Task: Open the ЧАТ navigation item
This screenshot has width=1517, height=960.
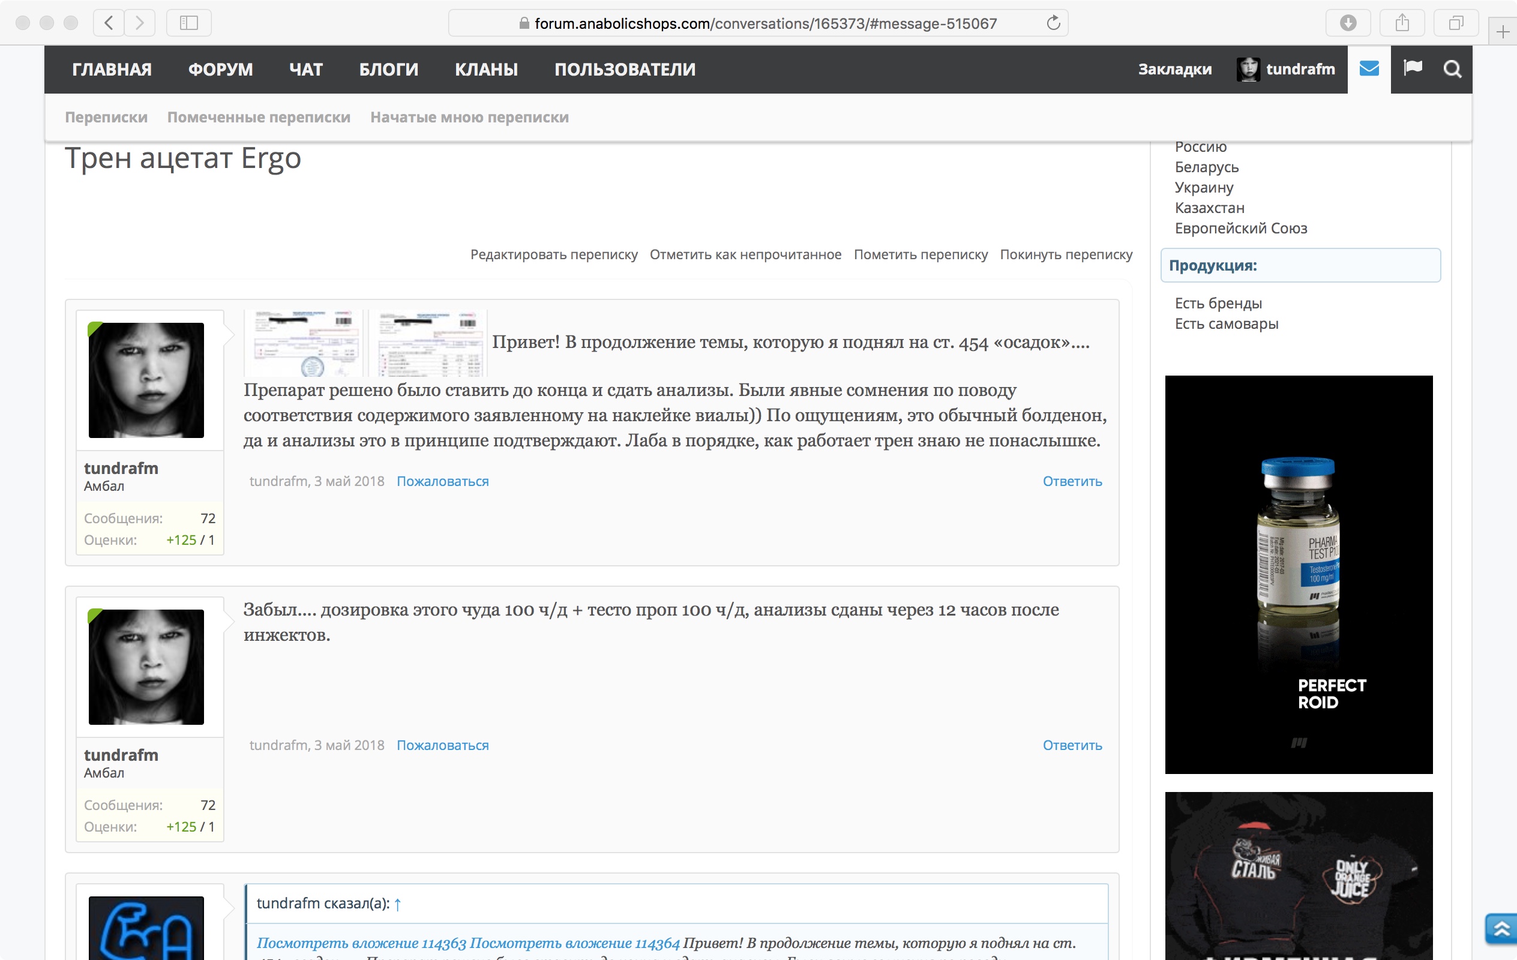Action: (x=305, y=69)
